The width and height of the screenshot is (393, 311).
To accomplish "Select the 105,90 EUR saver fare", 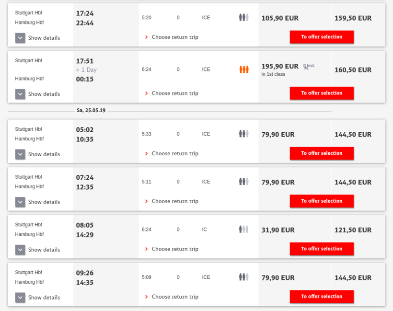I will [280, 18].
